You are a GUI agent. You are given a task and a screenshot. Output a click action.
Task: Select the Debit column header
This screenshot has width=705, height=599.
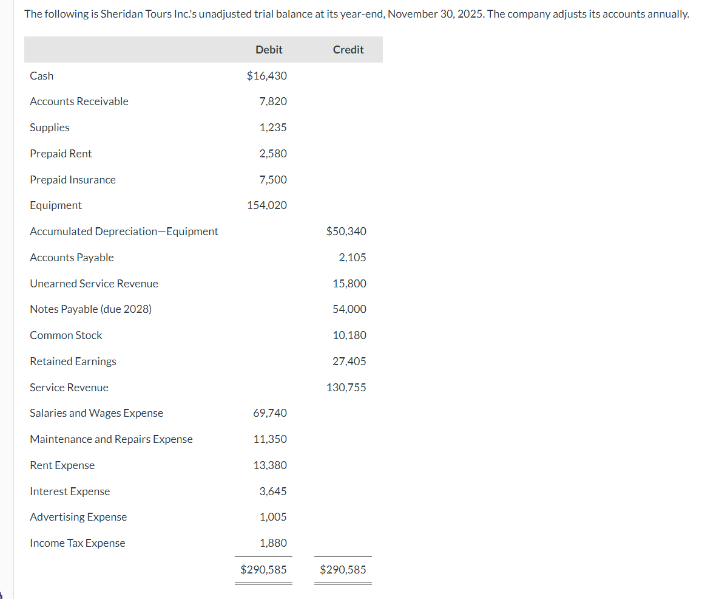click(269, 50)
